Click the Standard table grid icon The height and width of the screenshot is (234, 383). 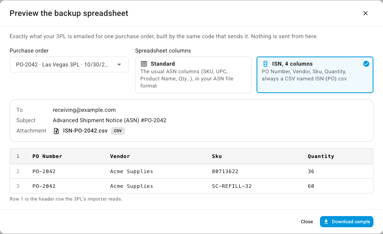(144, 64)
